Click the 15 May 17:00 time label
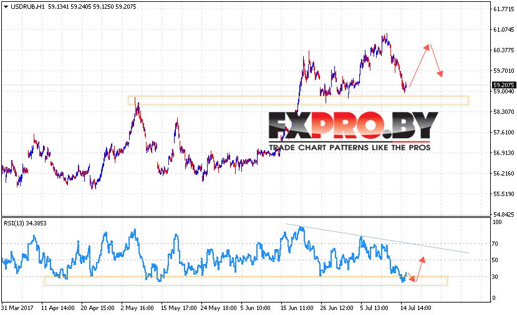Viewport: 517px width, 315px height. [x=179, y=308]
